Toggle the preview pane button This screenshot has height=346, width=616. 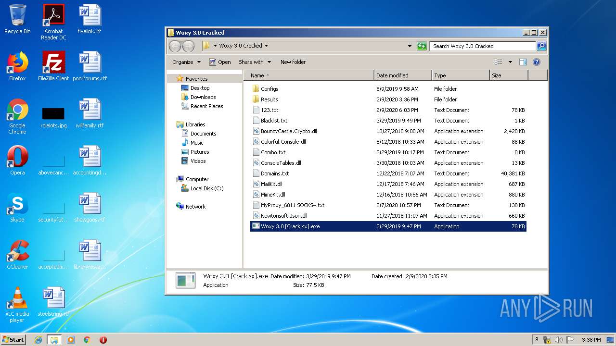[523, 62]
